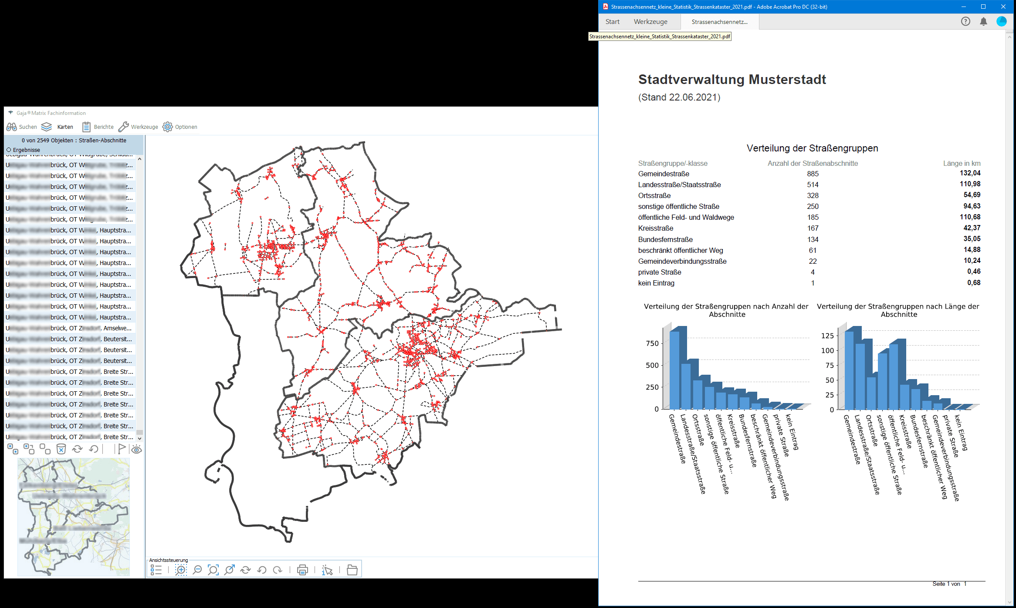Click the undo arrow below the results list
Viewport: 1016px width, 608px height.
pyautogui.click(x=94, y=449)
